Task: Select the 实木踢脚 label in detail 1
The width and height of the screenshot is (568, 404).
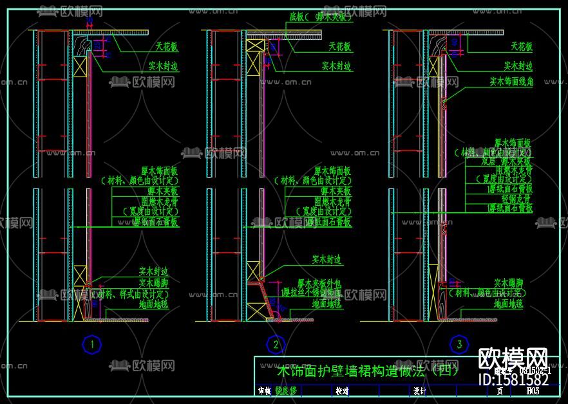Action: 153,282
